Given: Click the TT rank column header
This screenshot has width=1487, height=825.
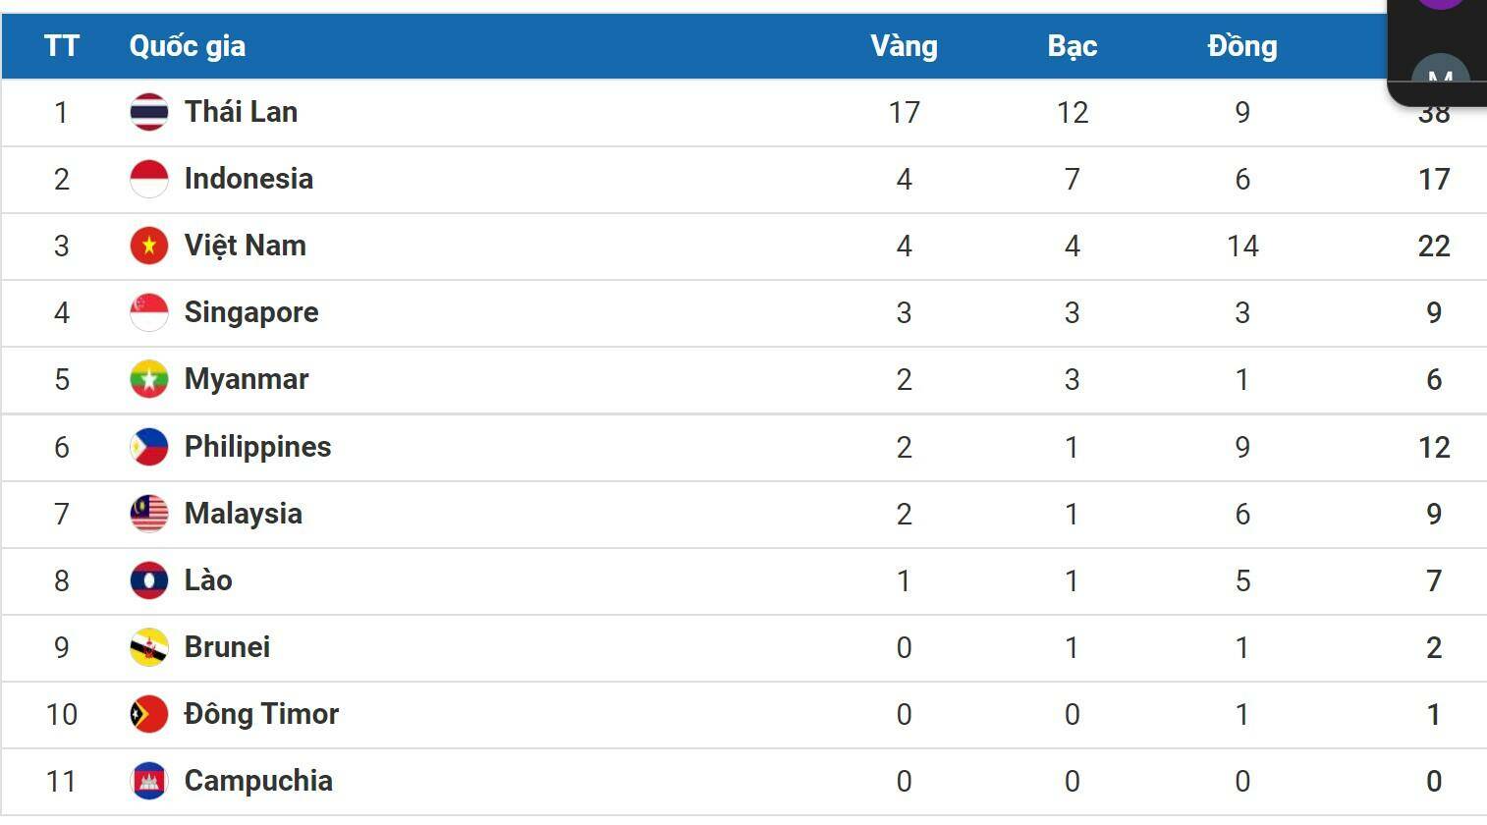Looking at the screenshot, I should click(61, 46).
